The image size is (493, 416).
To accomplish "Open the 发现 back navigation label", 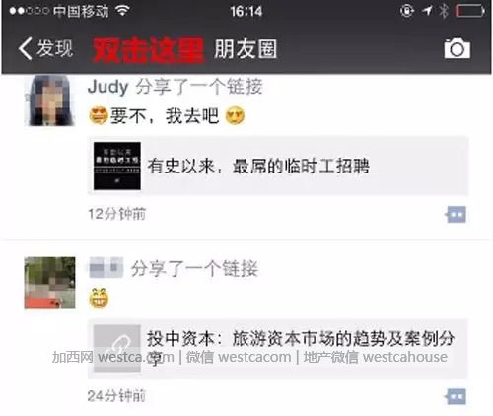I will (54, 48).
